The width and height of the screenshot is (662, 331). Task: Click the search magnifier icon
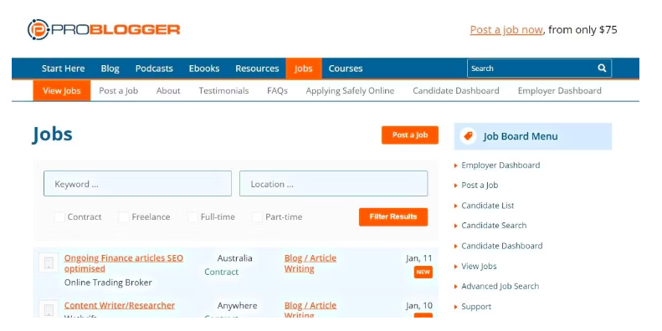pyautogui.click(x=602, y=68)
